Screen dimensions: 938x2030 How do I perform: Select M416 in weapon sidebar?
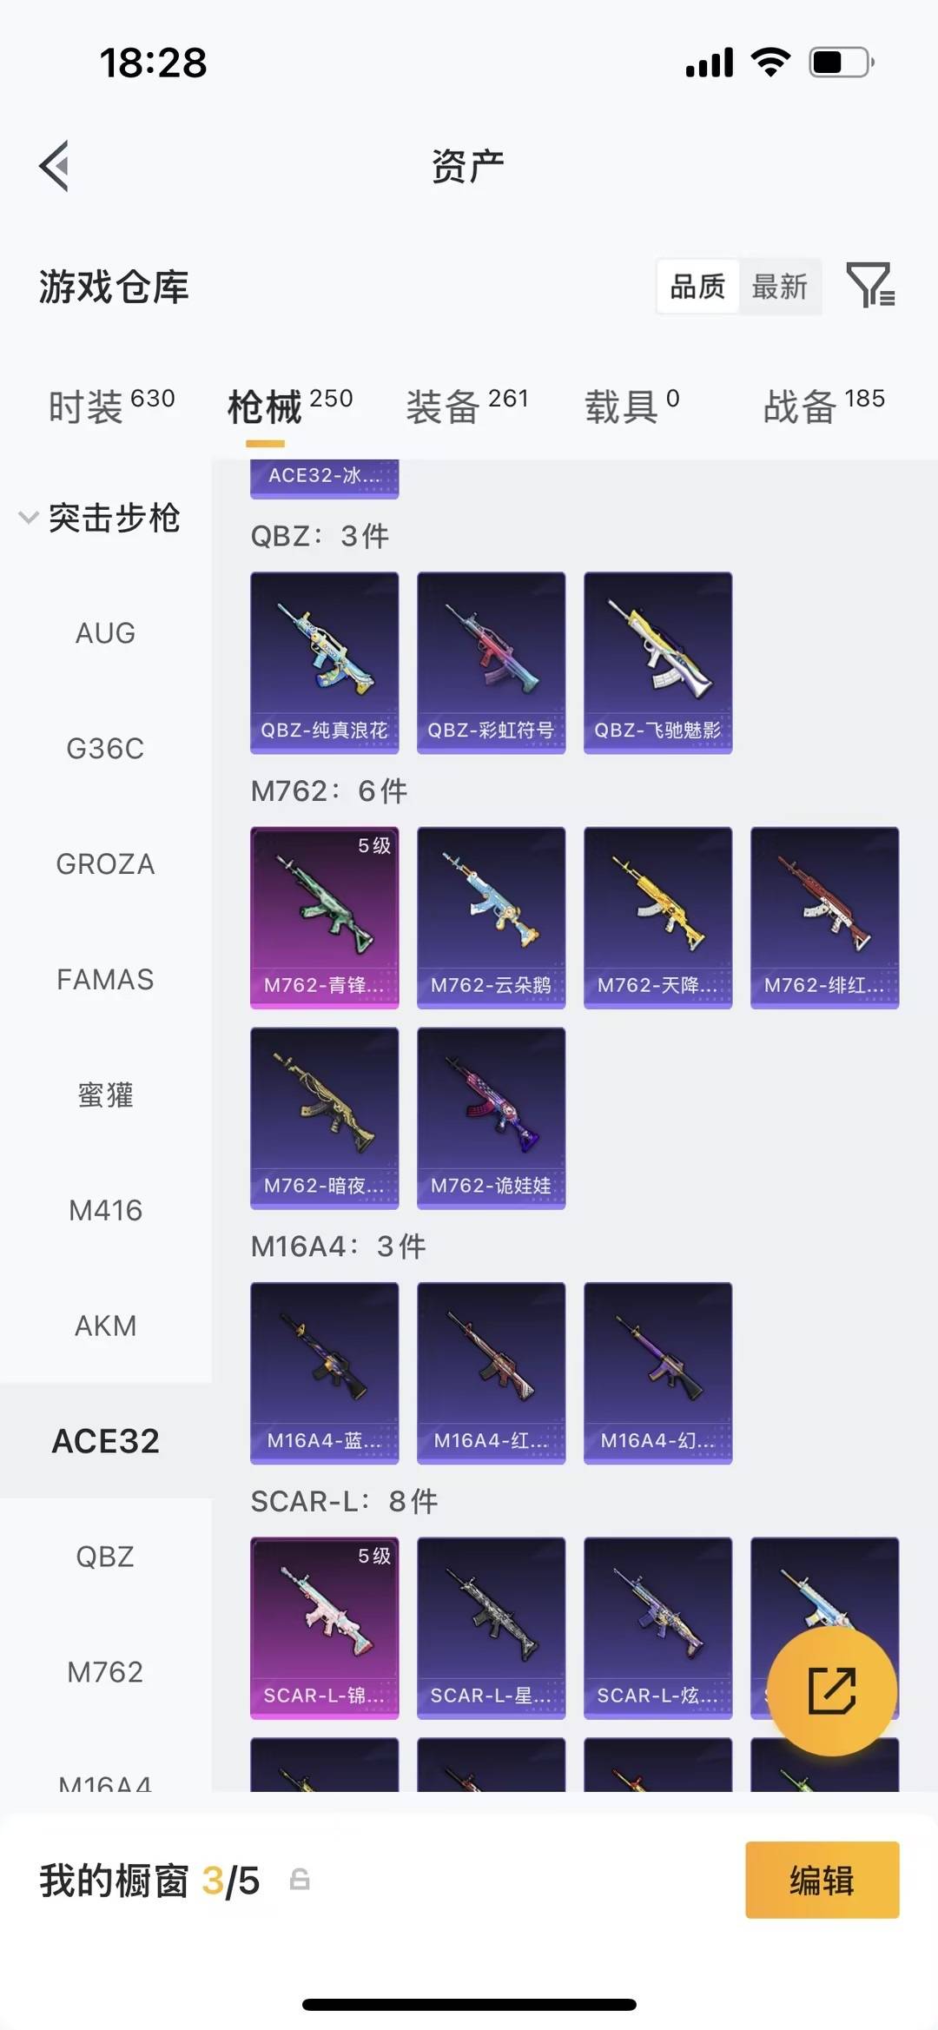coord(105,1210)
